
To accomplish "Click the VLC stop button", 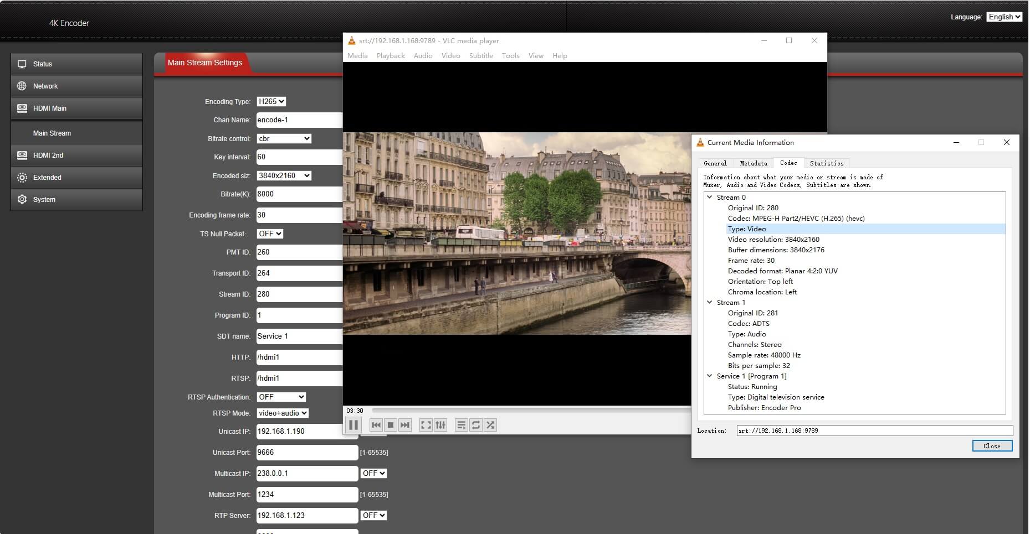I will [391, 425].
